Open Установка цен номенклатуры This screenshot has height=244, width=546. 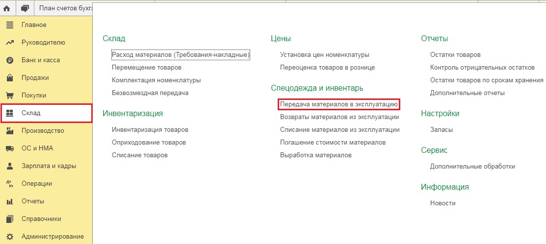[324, 55]
